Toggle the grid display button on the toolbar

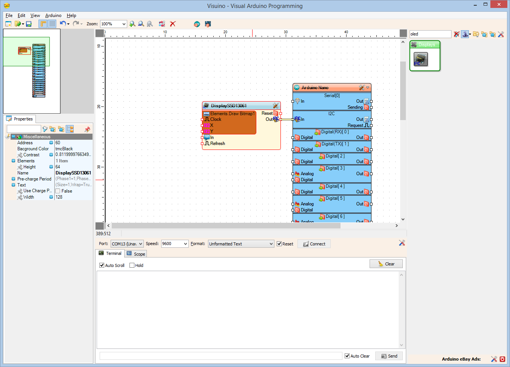(52, 23)
